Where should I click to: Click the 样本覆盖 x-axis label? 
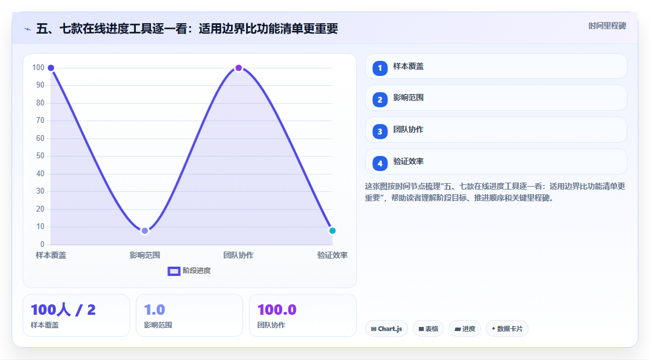(51, 256)
